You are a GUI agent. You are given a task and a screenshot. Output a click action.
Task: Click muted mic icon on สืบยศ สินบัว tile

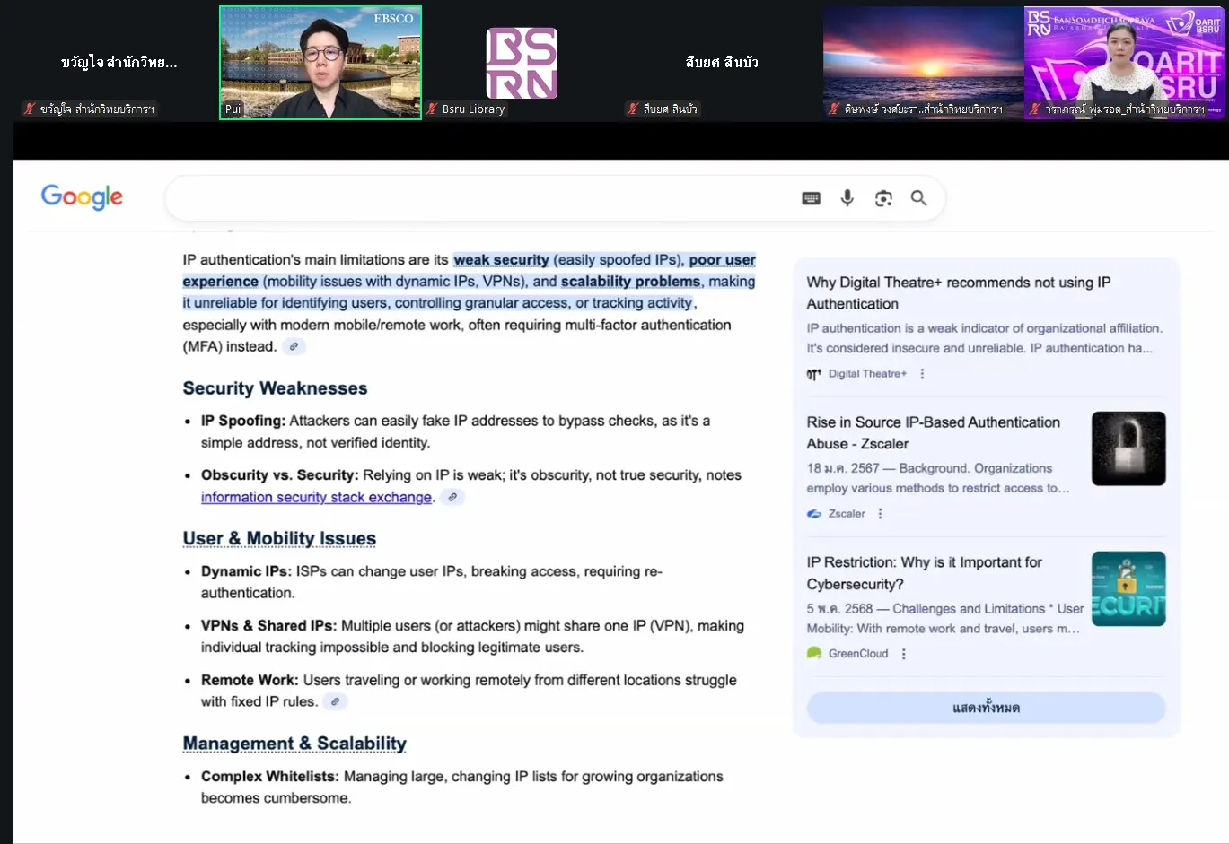coord(633,109)
